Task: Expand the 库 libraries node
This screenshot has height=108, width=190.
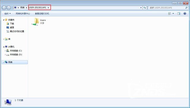Action: pos(4,39)
